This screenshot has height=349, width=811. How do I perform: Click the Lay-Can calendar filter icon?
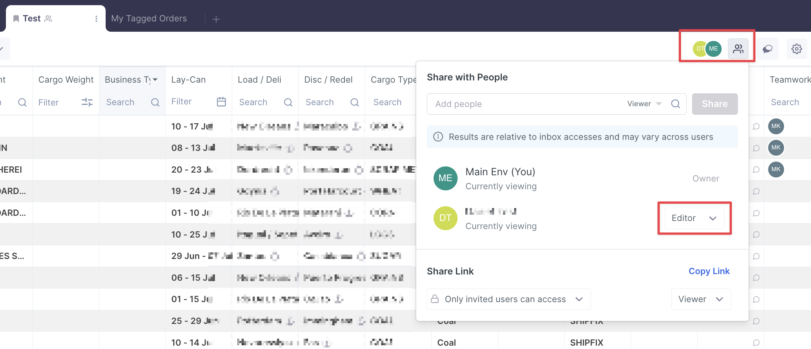click(221, 102)
